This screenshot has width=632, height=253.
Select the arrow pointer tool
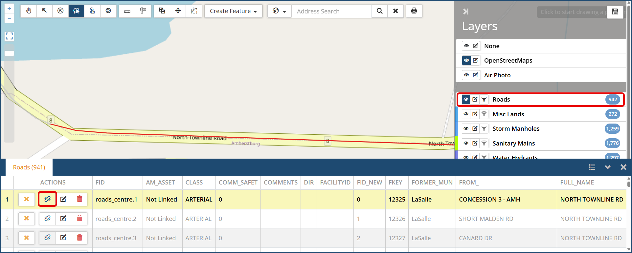[x=44, y=11]
